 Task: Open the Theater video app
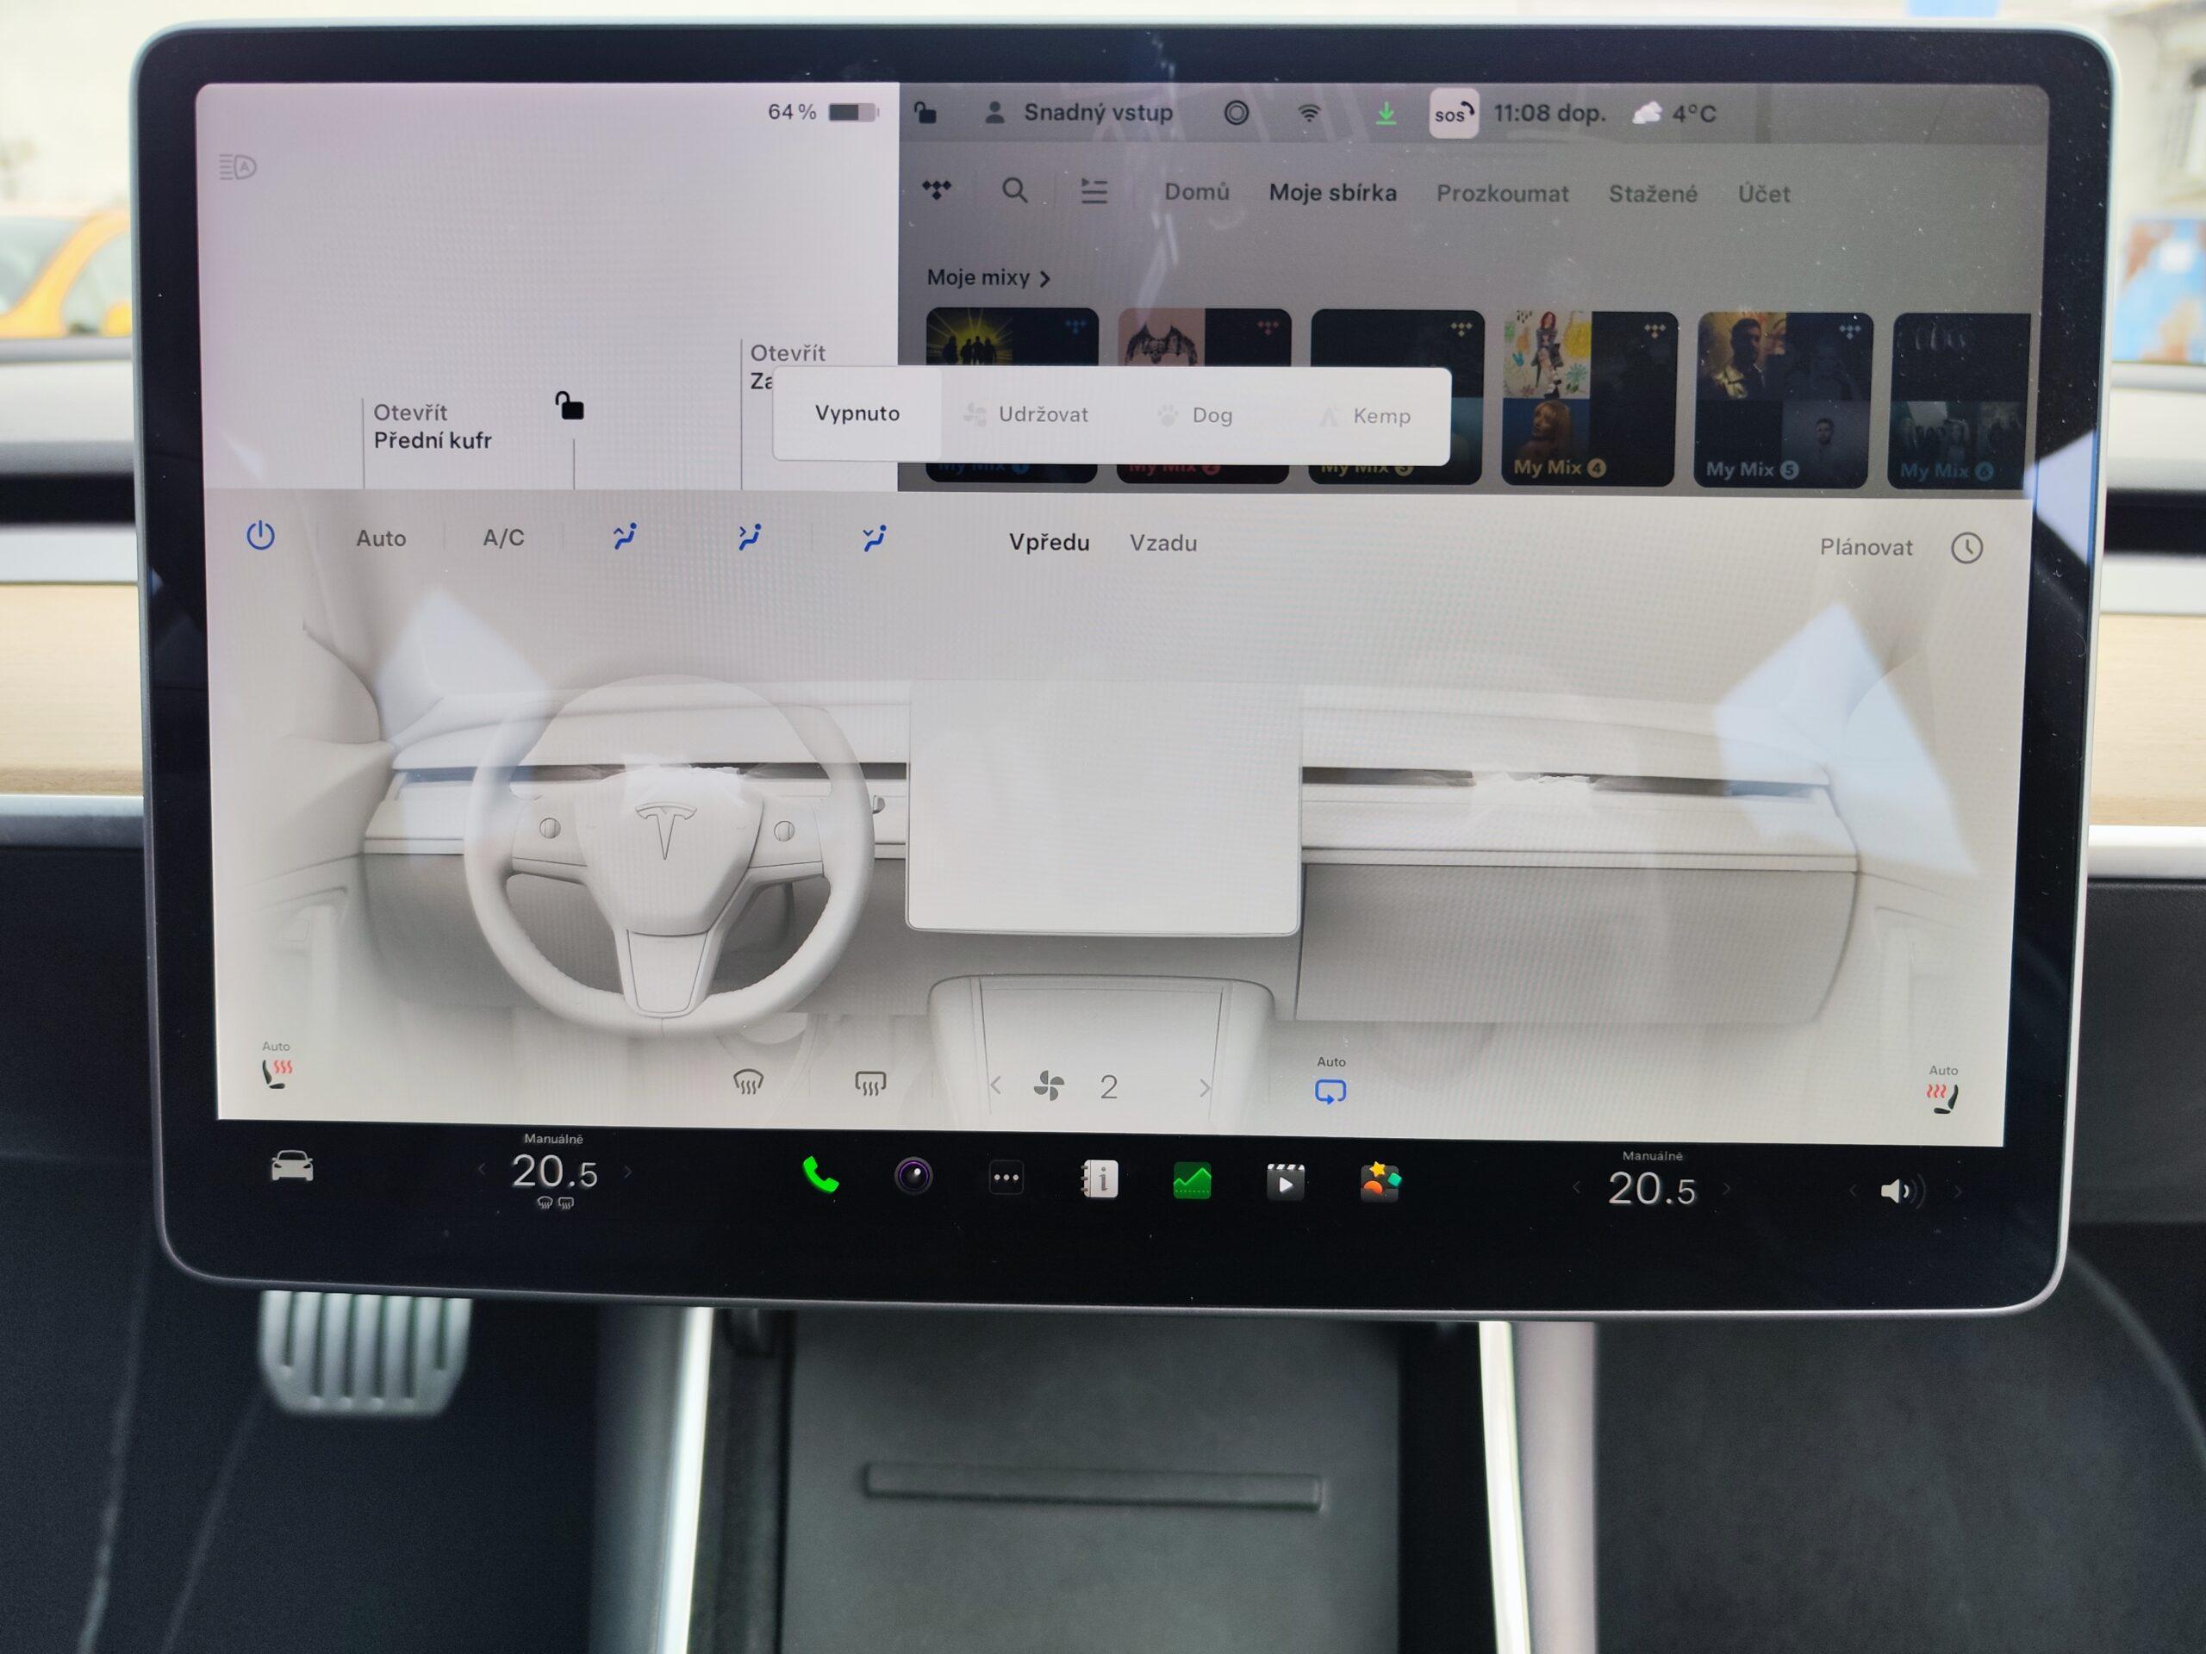(x=1285, y=1183)
